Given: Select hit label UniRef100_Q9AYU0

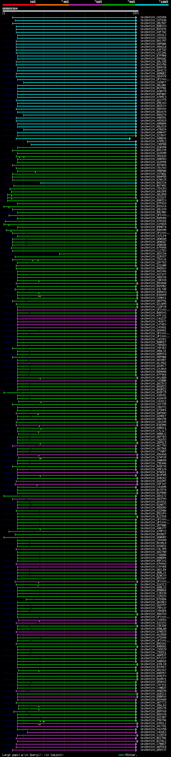Looking at the screenshot, I should point(153,109).
